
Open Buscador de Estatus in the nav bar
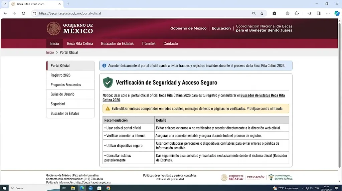coord(117,44)
